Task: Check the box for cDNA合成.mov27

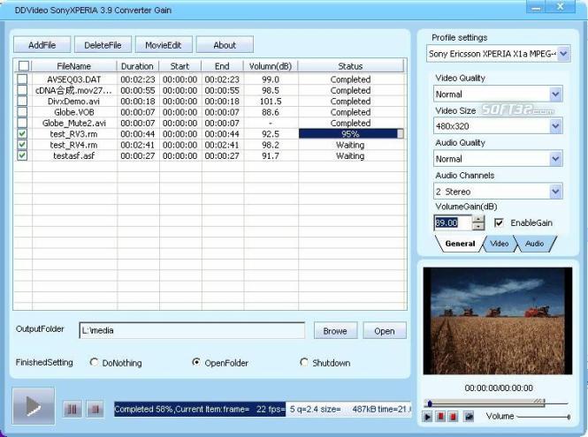Action: click(x=22, y=90)
